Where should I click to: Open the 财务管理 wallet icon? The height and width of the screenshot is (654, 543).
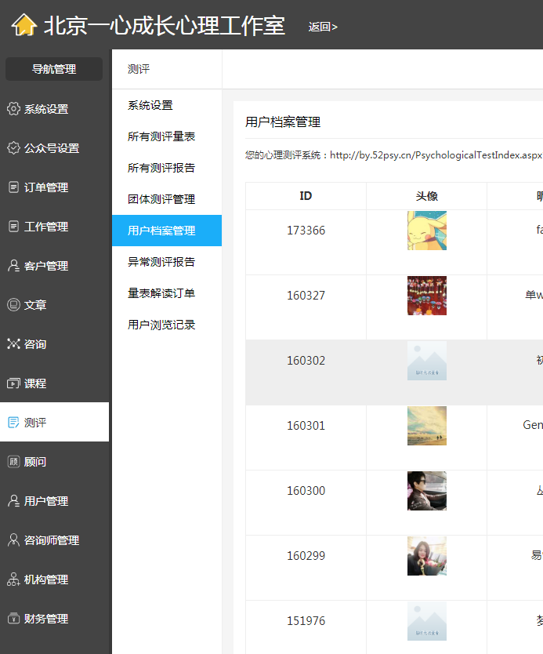pos(13,619)
